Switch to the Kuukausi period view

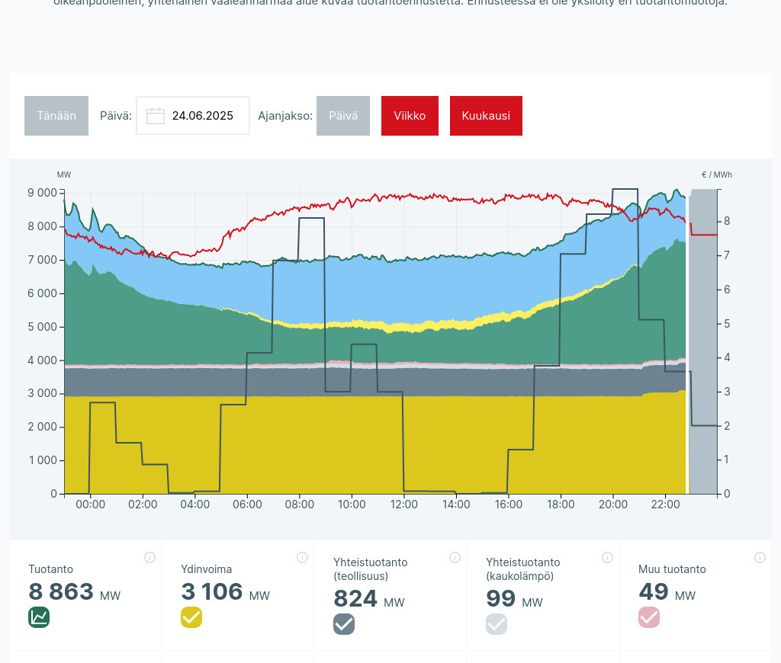(486, 116)
